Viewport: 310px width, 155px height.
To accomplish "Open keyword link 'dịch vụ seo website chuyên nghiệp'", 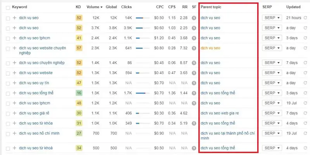I will (x=43, y=51).
